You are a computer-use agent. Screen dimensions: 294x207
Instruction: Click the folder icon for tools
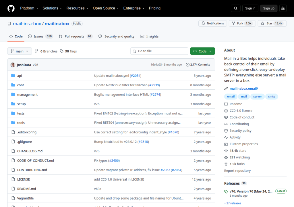click(13, 123)
